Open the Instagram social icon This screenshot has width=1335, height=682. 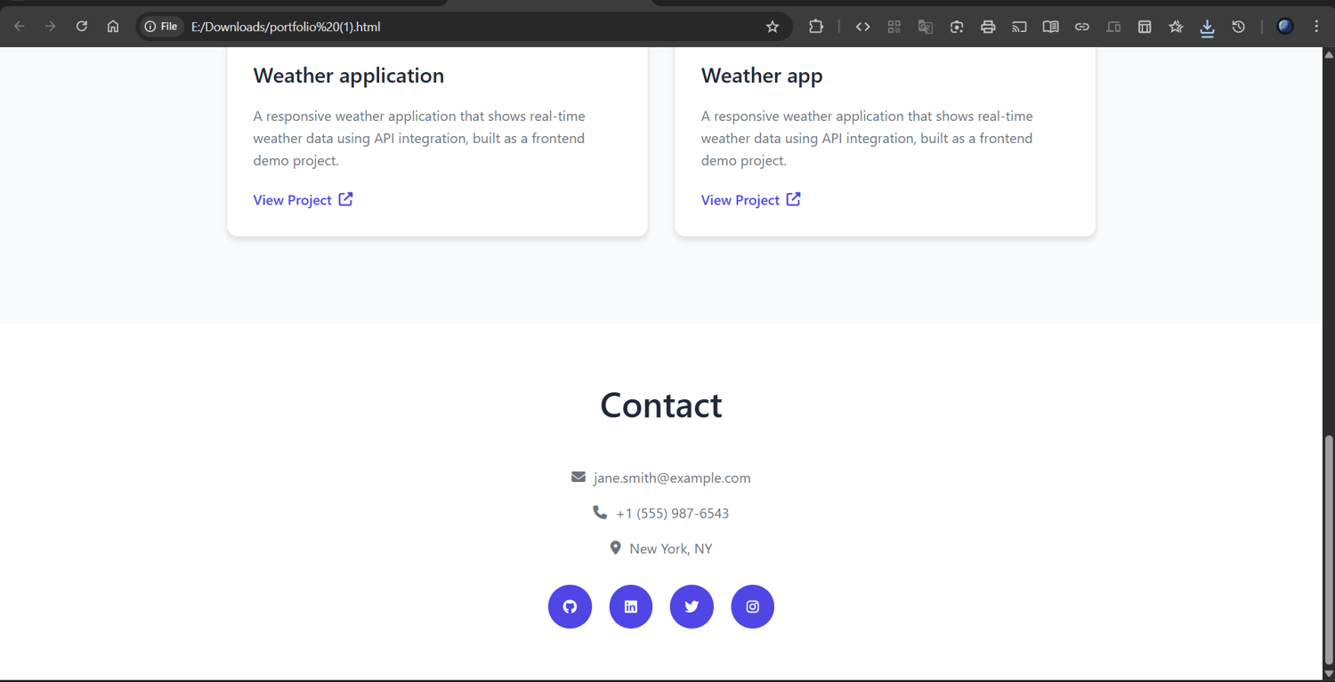click(x=753, y=606)
